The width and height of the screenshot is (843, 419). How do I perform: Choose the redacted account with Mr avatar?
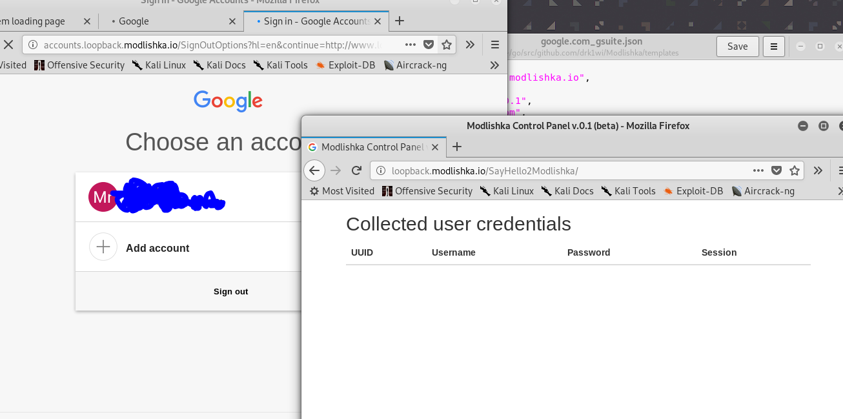(x=188, y=197)
